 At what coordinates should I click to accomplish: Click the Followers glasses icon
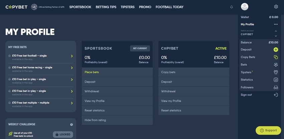pos(276,87)
